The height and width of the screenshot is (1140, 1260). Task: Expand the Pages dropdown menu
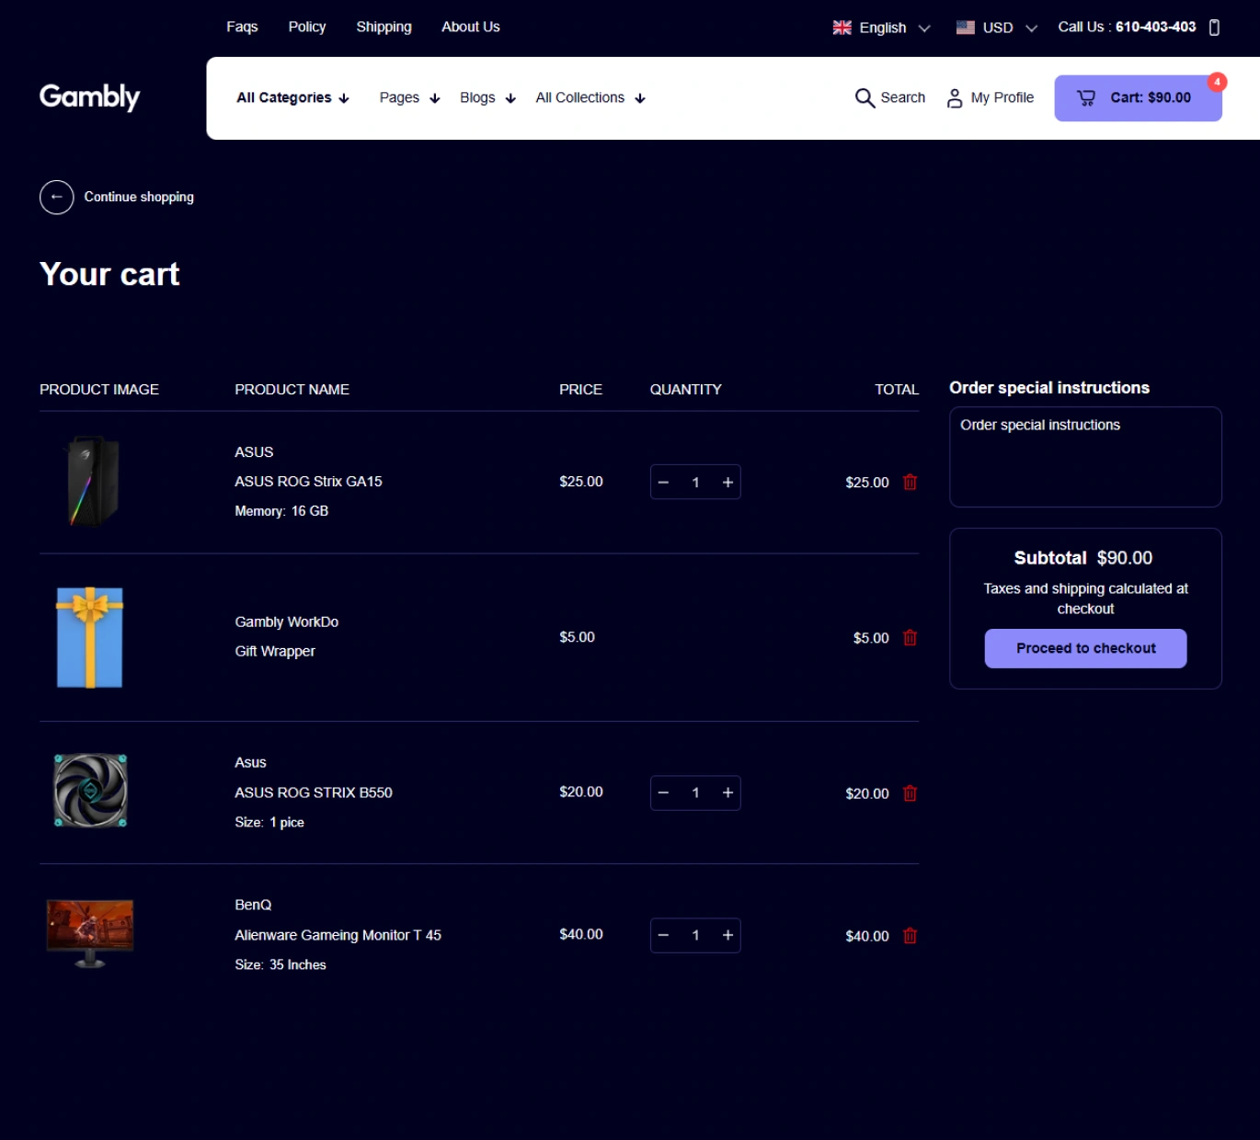409,97
